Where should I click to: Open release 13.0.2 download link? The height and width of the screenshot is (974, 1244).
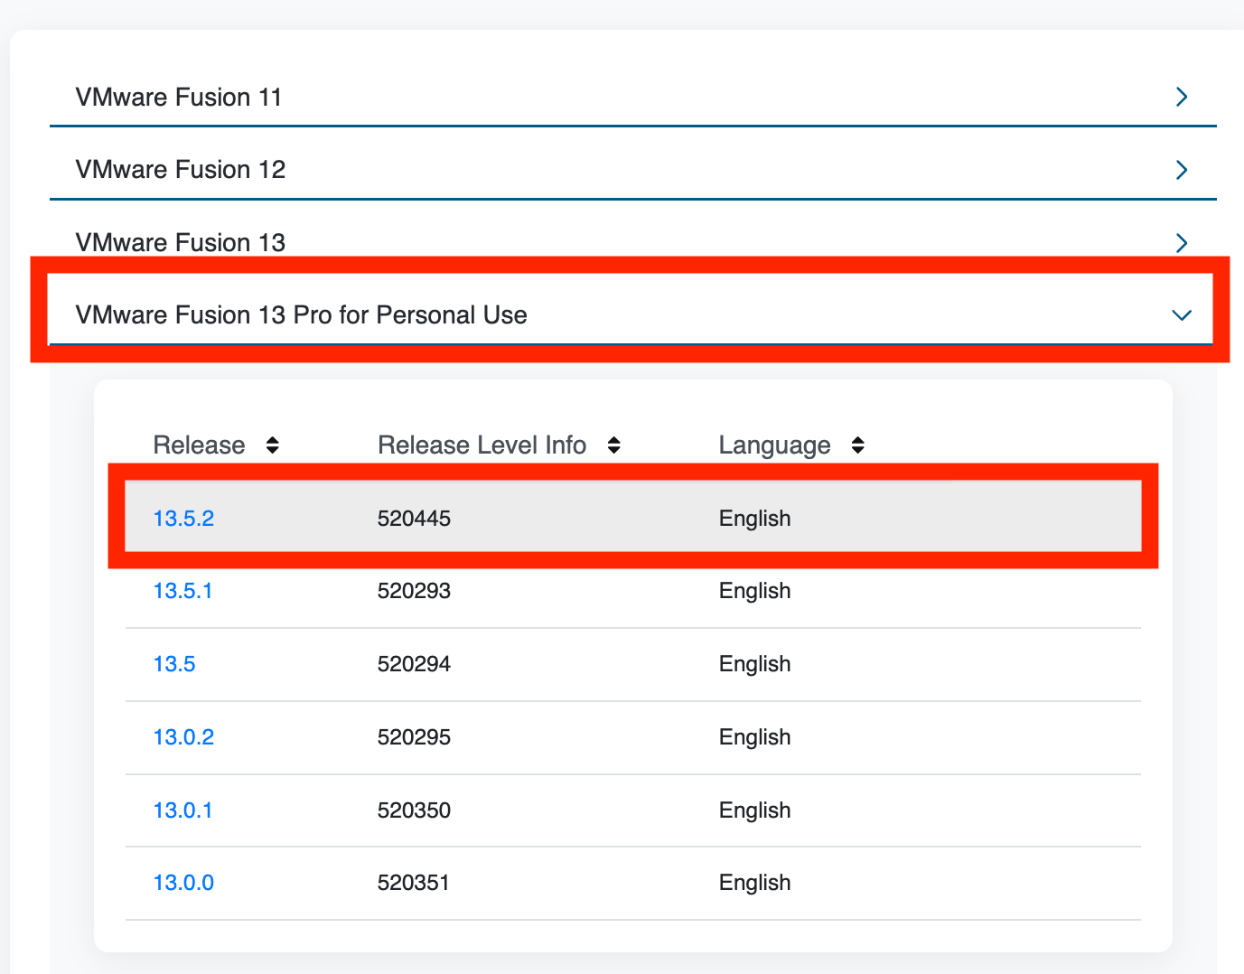[x=183, y=737]
